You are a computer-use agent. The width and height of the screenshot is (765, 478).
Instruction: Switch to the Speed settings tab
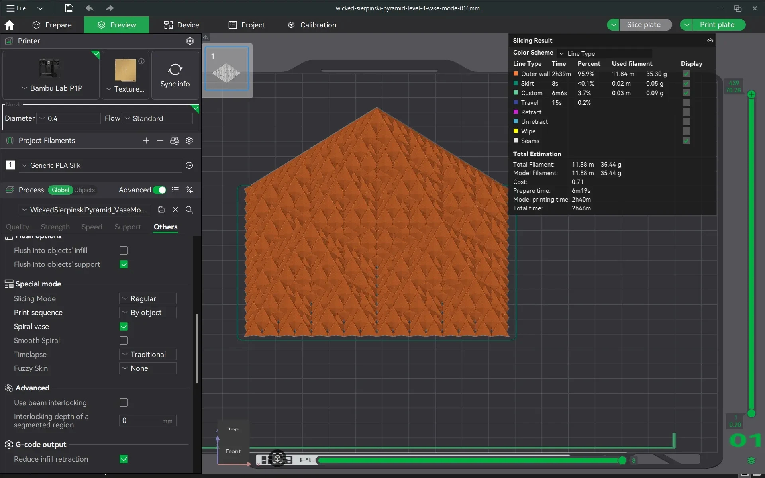[92, 227]
